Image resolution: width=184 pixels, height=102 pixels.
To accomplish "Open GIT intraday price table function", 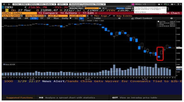I will 135,98.
